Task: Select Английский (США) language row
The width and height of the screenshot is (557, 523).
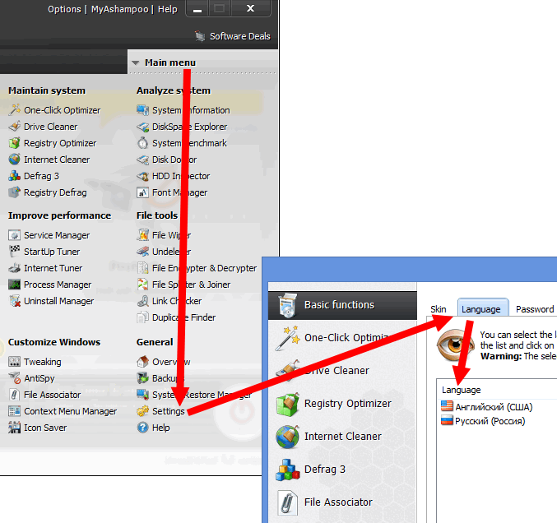Action: tap(497, 407)
